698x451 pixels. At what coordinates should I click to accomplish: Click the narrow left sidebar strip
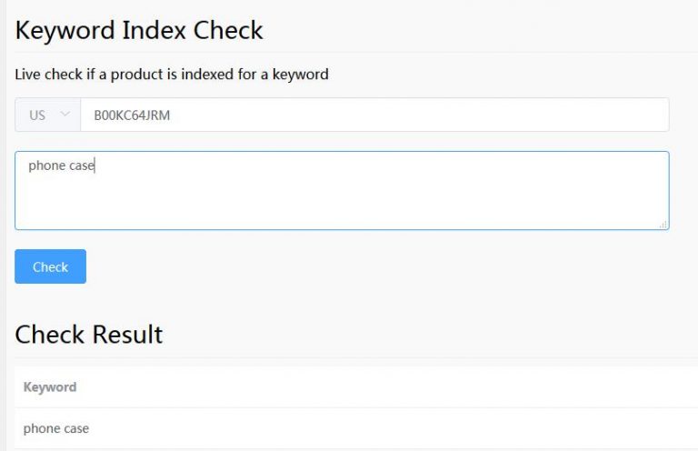point(3,225)
